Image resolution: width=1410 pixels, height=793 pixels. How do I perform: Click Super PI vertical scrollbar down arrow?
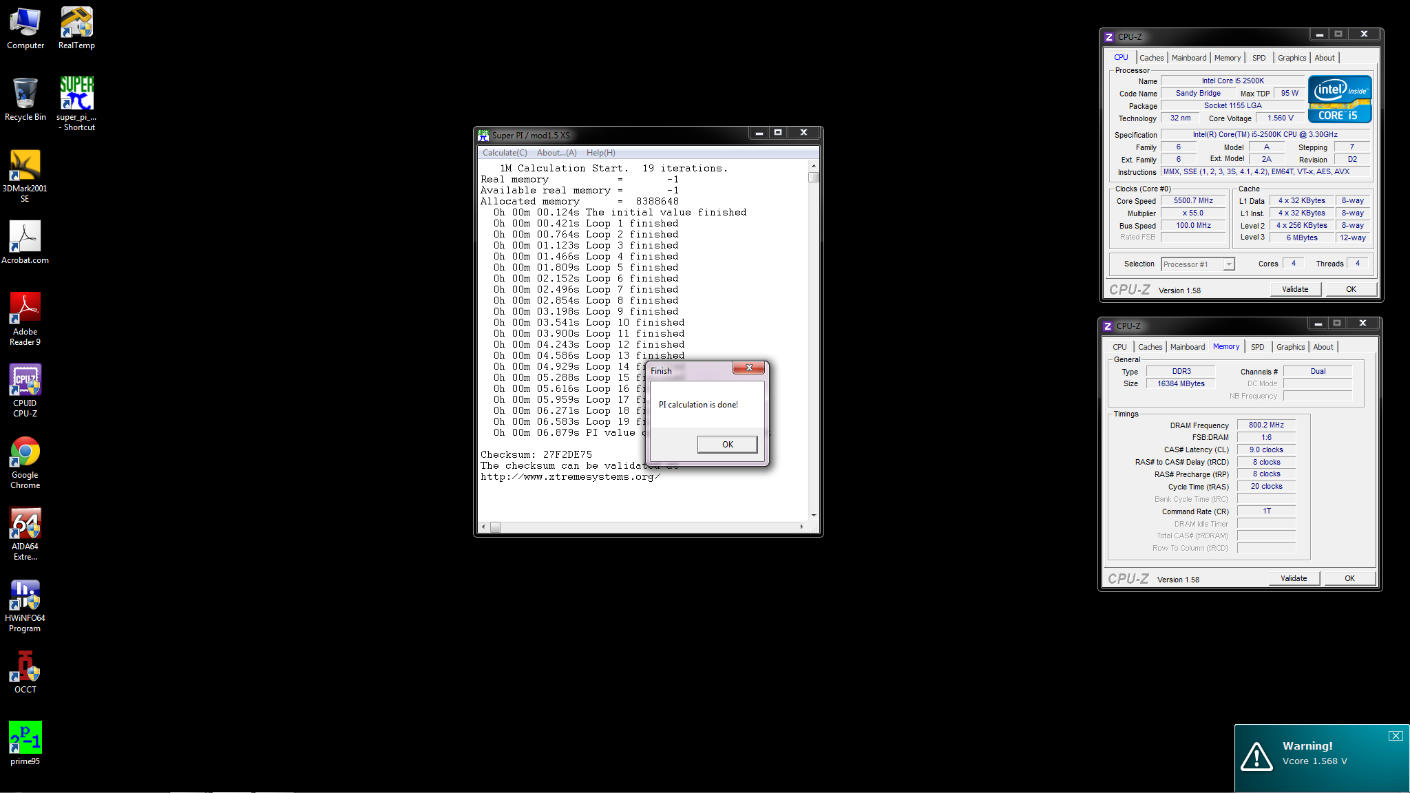pyautogui.click(x=814, y=516)
